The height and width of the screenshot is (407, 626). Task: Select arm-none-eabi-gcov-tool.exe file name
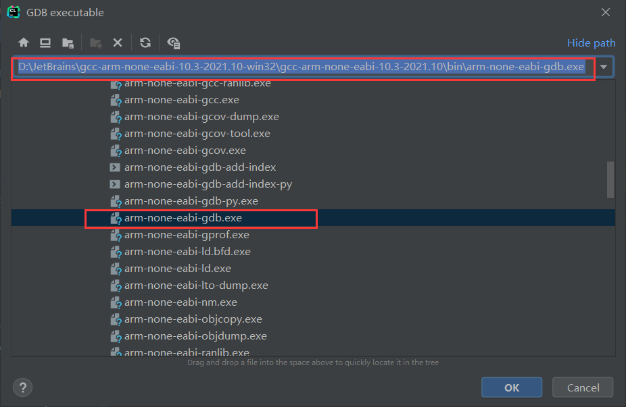[x=197, y=134]
